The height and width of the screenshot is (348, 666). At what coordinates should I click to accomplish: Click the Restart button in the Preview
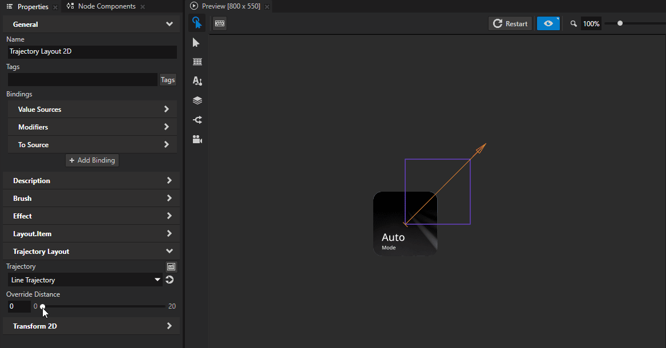[x=509, y=23]
